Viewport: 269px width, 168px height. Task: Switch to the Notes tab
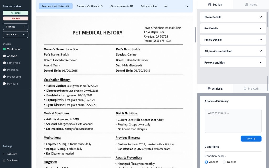coord(251,5)
